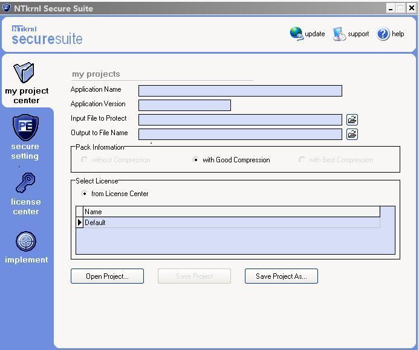
Task: Click the support link text
Action: (x=359, y=34)
